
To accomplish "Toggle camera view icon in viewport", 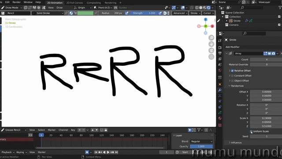I will (x=211, y=50).
